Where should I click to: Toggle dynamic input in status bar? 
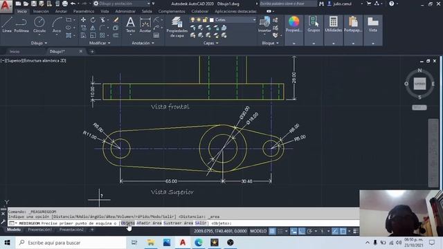tap(293, 231)
